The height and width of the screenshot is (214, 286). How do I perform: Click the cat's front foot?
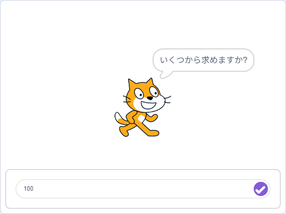tap(153, 133)
